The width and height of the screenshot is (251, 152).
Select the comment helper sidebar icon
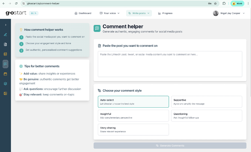click(5, 64)
